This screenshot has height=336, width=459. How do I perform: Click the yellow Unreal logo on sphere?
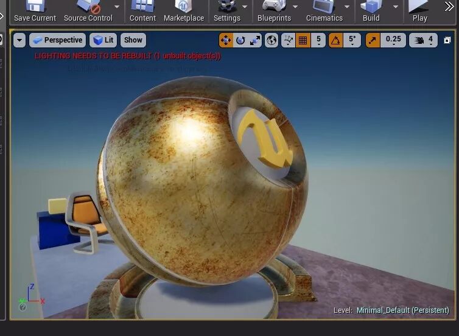pyautogui.click(x=265, y=139)
